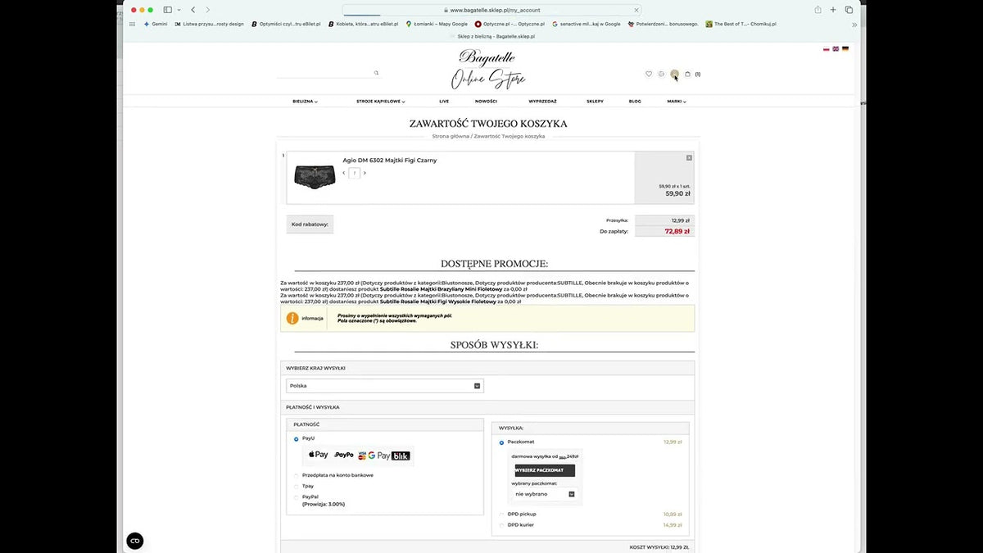Open Agio DM 6302 Majtki Figi Czarny link

pyautogui.click(x=389, y=161)
